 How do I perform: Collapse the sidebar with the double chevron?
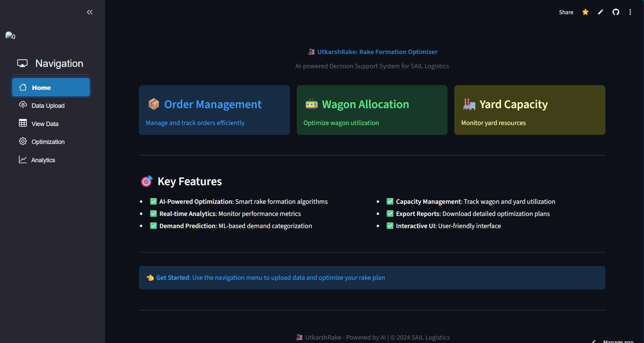[89, 12]
